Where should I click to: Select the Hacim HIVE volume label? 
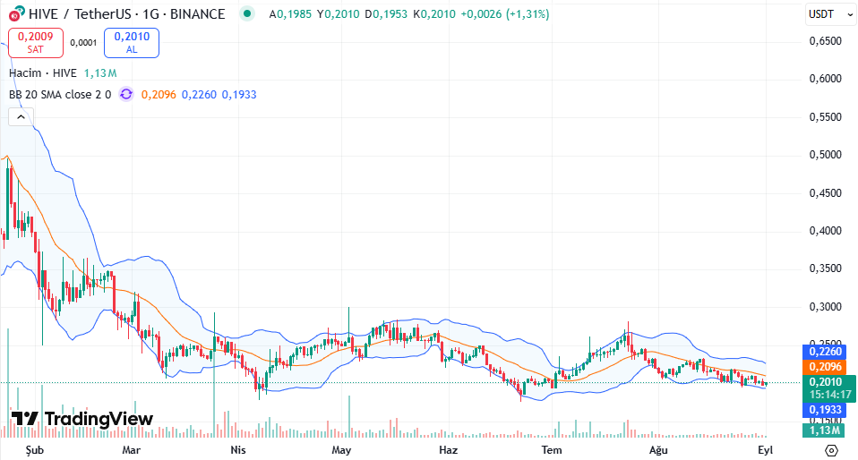43,72
